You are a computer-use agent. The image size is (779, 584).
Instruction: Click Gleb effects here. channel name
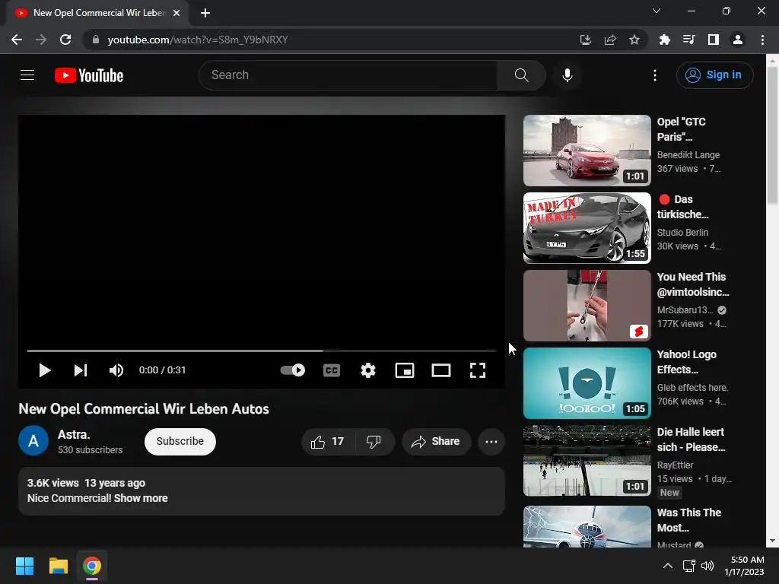click(692, 387)
